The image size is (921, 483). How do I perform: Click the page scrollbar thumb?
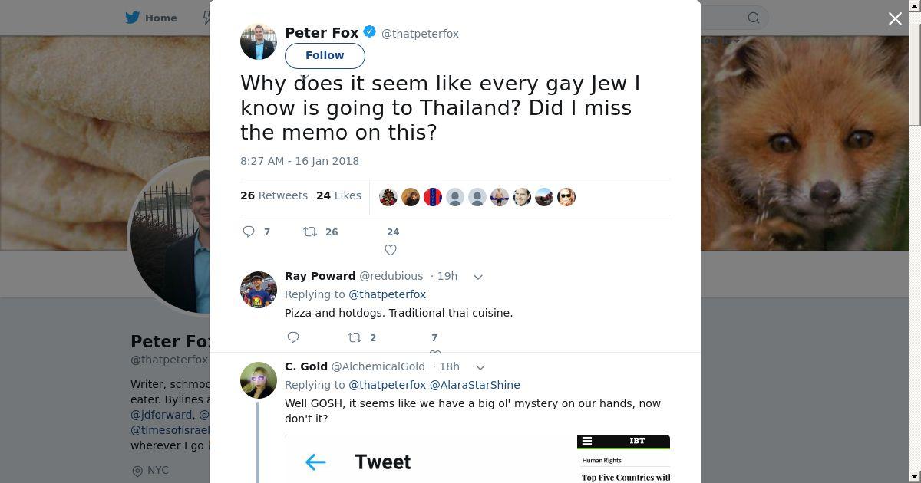coord(914,65)
